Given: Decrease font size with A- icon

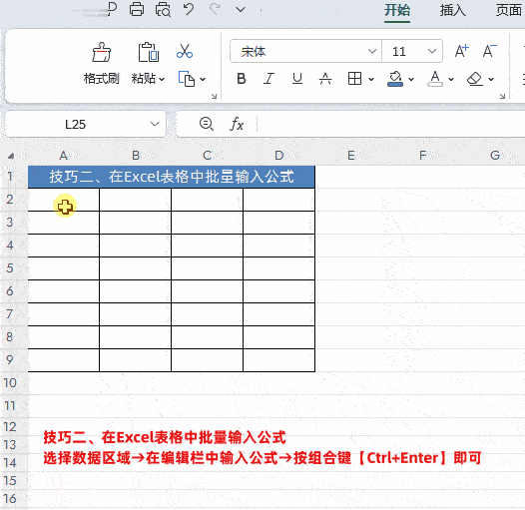Looking at the screenshot, I should pos(489,51).
